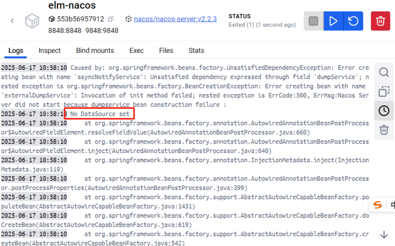Switch to the Exec tab
395x246 pixels.
136,51
